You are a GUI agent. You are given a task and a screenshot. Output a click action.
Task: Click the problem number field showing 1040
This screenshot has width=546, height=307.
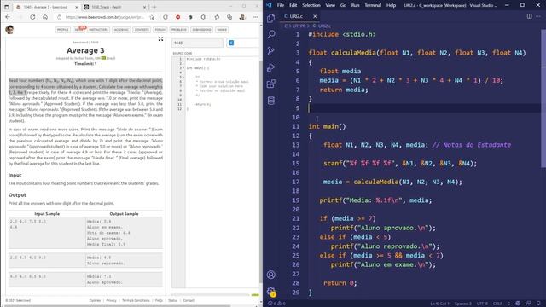pos(197,43)
